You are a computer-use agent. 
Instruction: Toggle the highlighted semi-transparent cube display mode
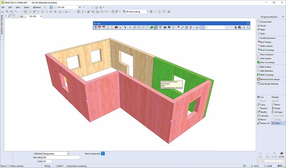[155, 27]
